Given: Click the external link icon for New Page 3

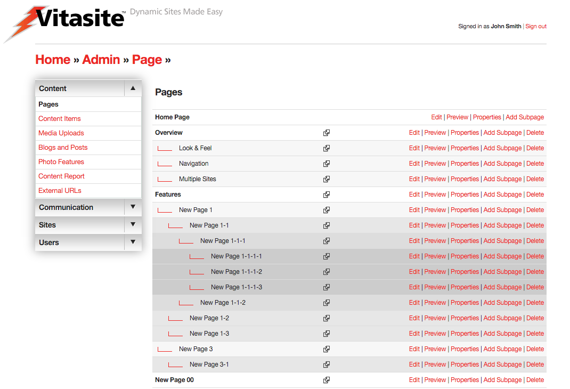Looking at the screenshot, I should [327, 349].
